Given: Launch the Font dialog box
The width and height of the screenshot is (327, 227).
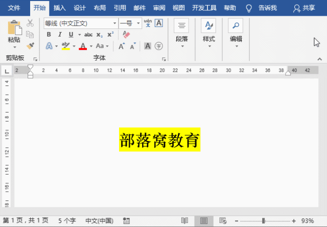Looking at the screenshot, I should [164, 60].
